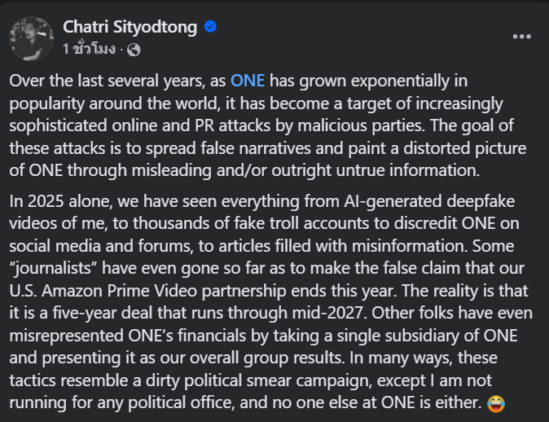Click the blue verified badge
Screen dimensions: 549x422
(210, 27)
